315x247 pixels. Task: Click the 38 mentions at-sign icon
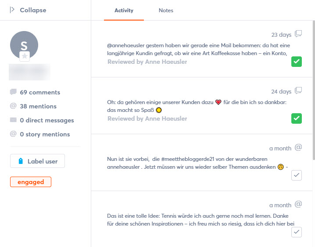coord(13,106)
